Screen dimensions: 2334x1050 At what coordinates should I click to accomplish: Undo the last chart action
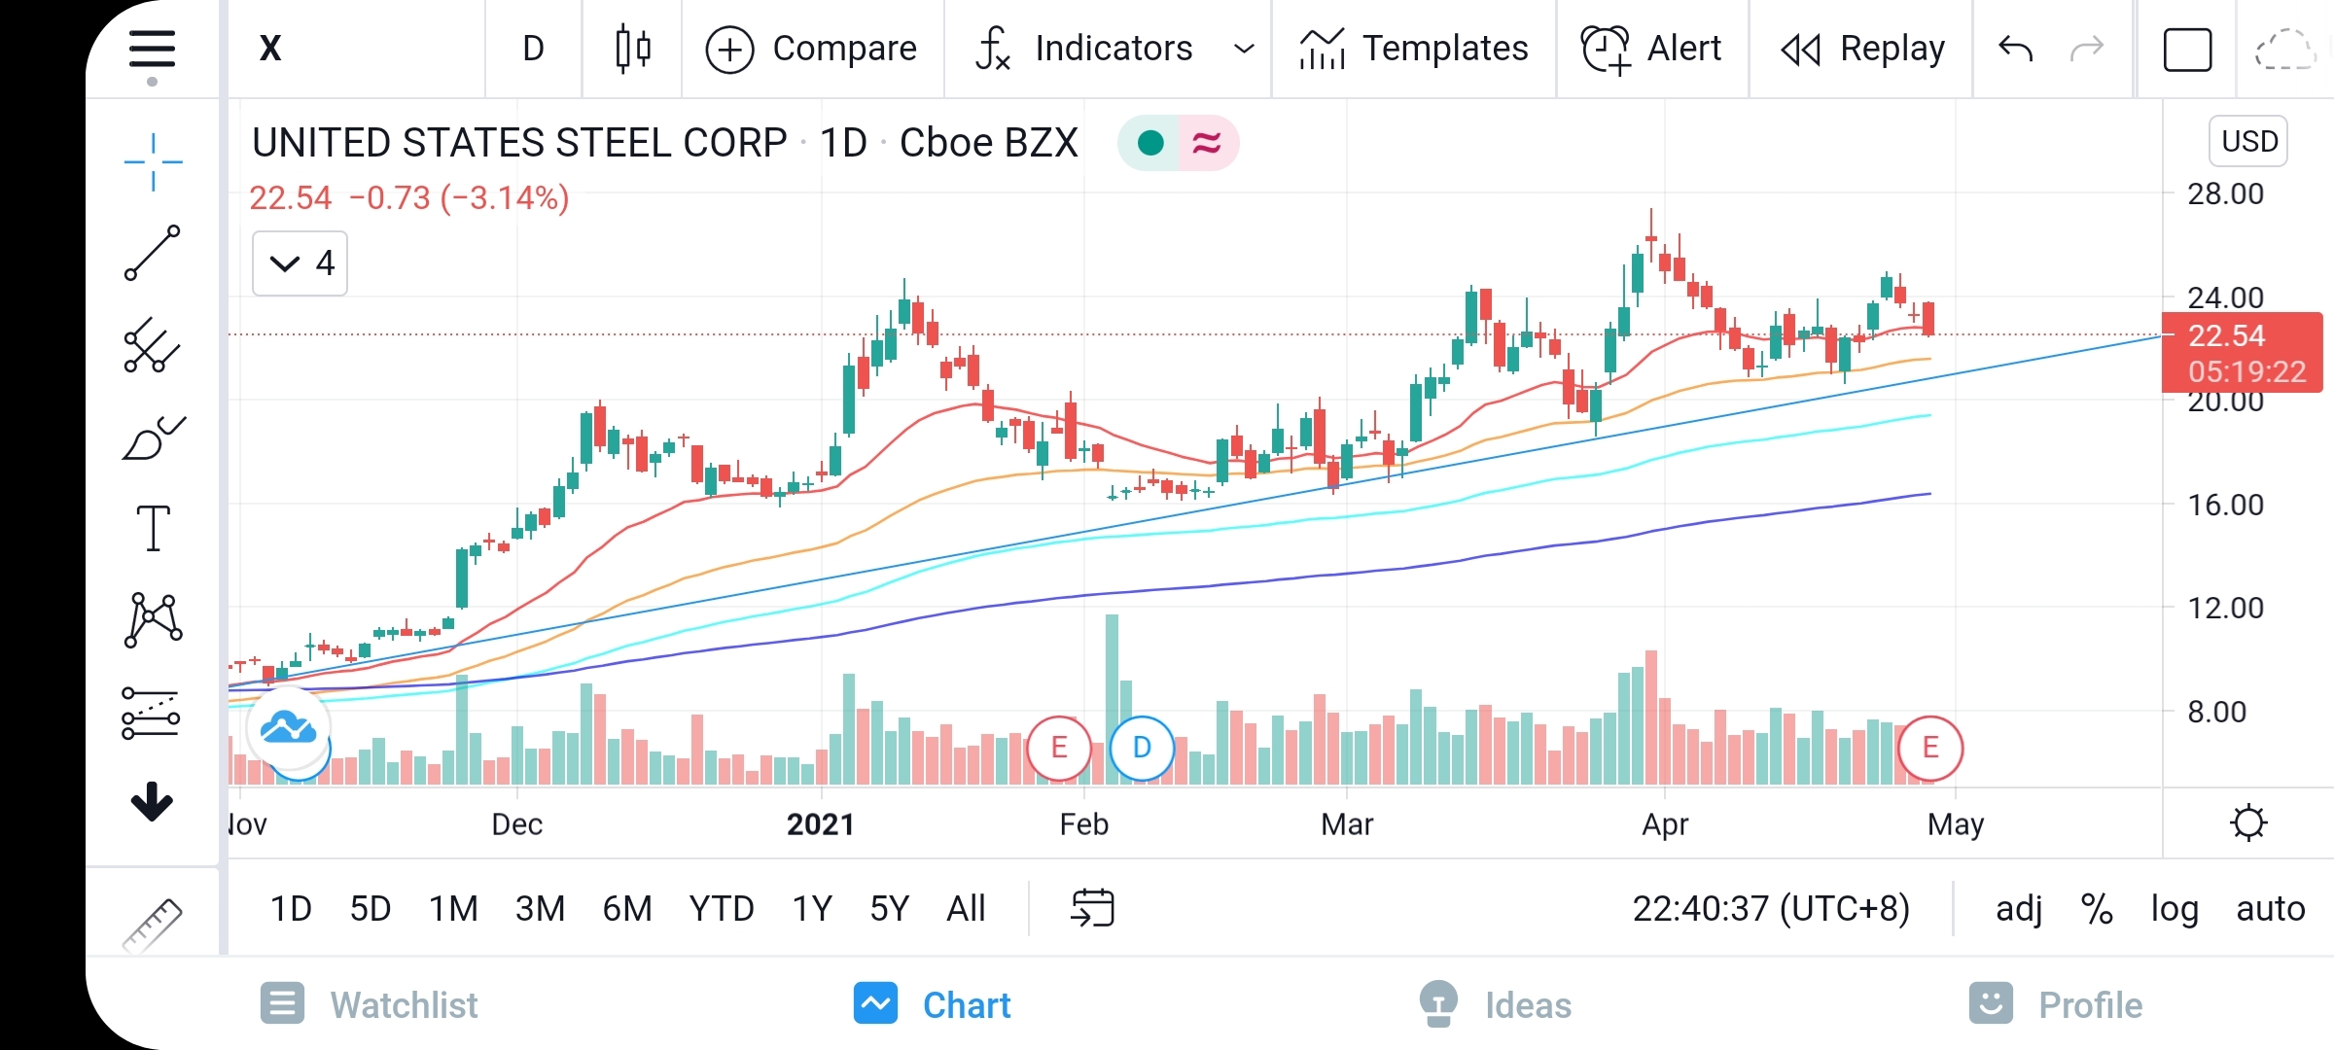2015,49
